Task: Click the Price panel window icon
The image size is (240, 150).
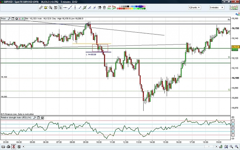Action: 13,19
